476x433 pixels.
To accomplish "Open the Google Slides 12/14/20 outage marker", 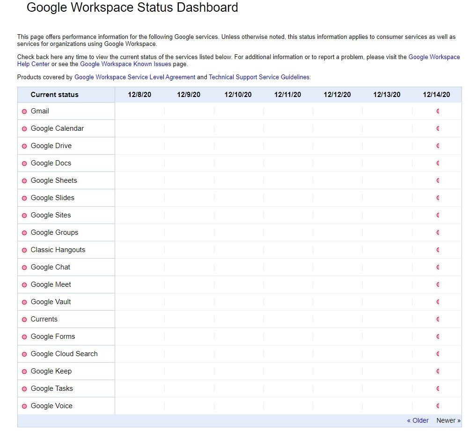I will [x=438, y=197].
